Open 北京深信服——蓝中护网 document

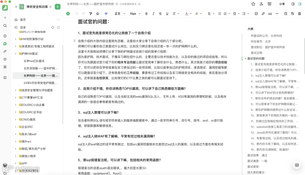41,68
